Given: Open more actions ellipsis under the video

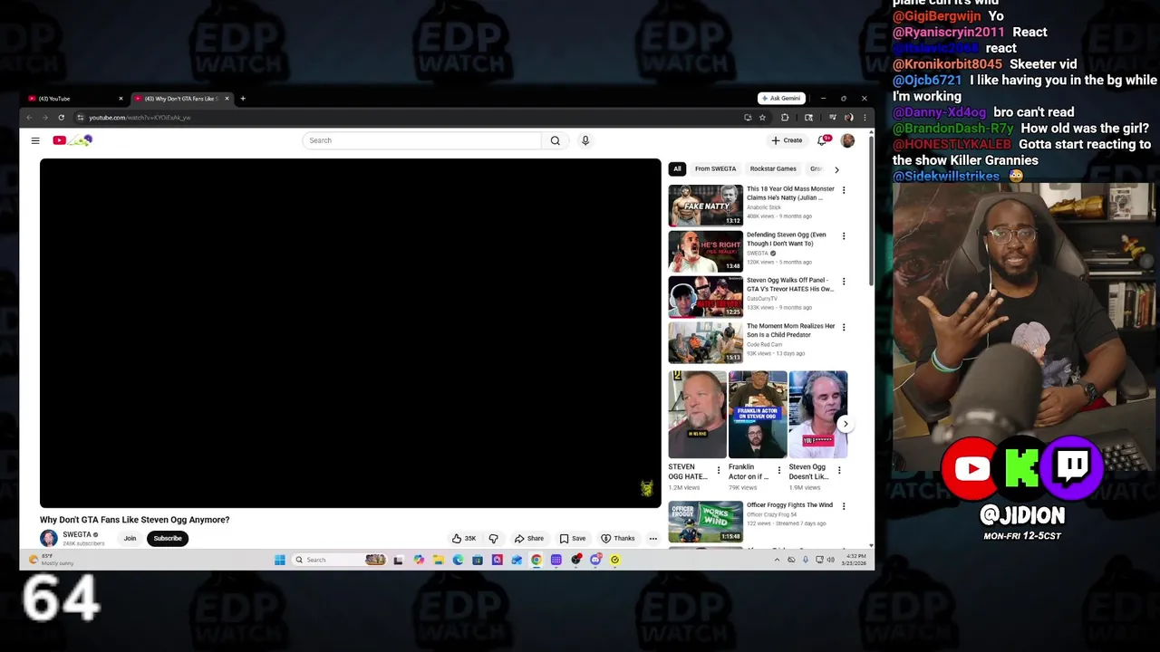Looking at the screenshot, I should [652, 538].
